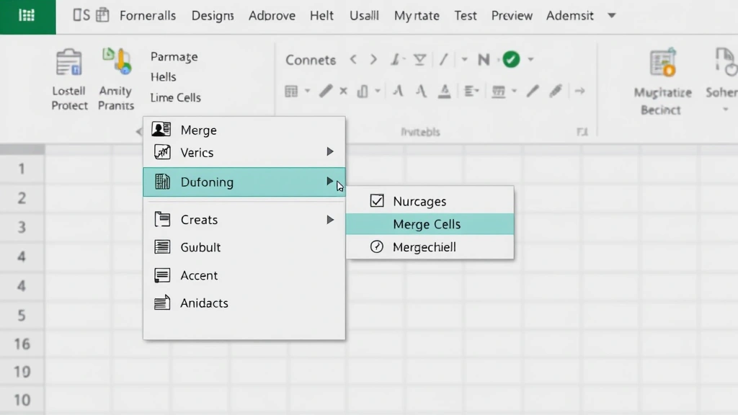Expand the Dufoning submenu arrow

(330, 182)
